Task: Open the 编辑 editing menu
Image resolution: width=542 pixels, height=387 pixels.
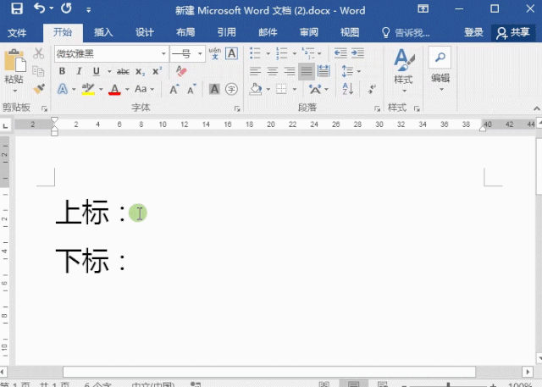Action: [440, 70]
